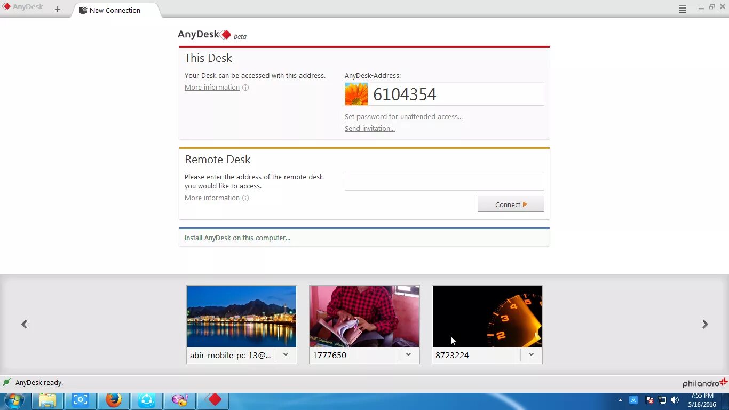Screen dimensions: 729x410
Task: Click the Connect button
Action: (x=511, y=204)
